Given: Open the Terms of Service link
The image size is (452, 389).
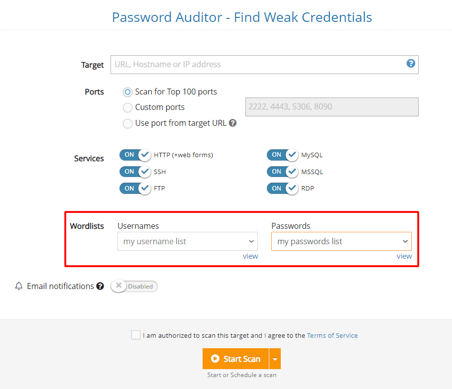Looking at the screenshot, I should pos(332,335).
